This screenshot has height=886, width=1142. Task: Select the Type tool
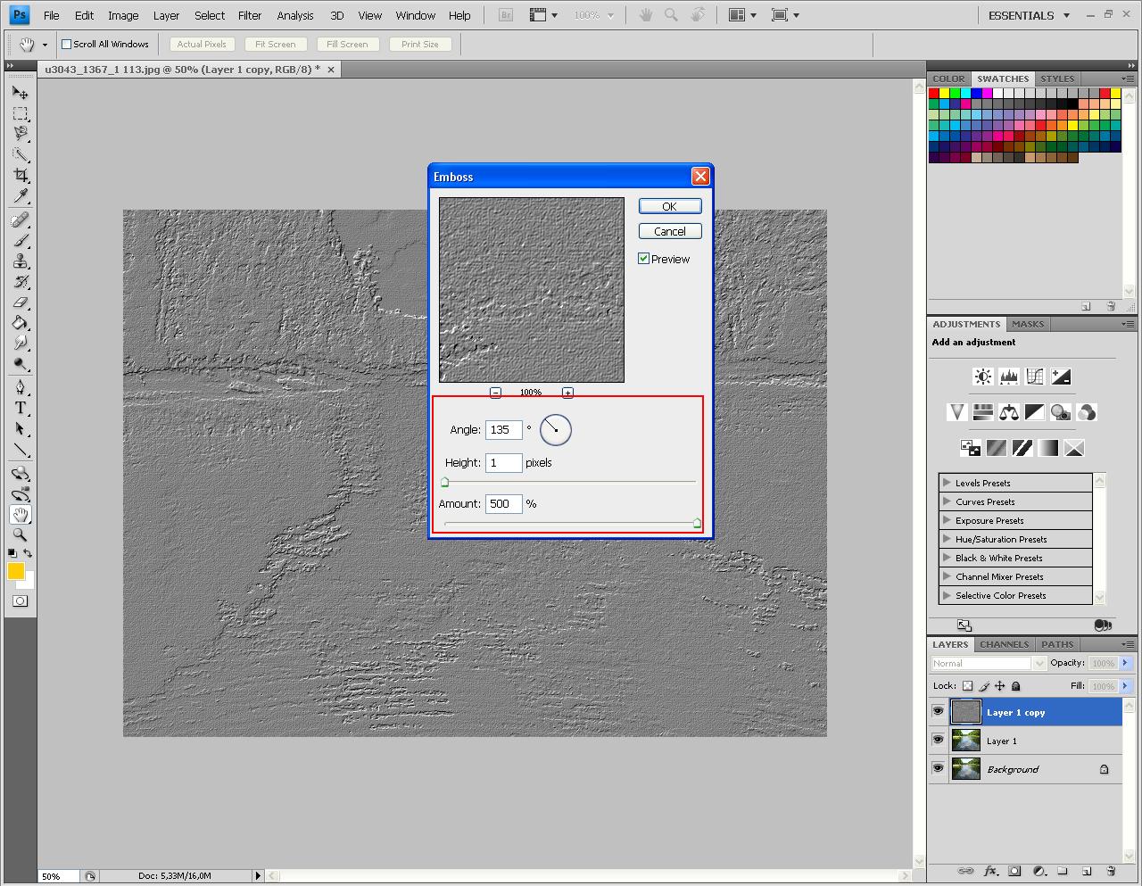point(21,408)
